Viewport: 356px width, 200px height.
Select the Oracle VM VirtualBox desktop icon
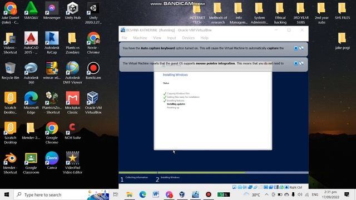coord(93,102)
